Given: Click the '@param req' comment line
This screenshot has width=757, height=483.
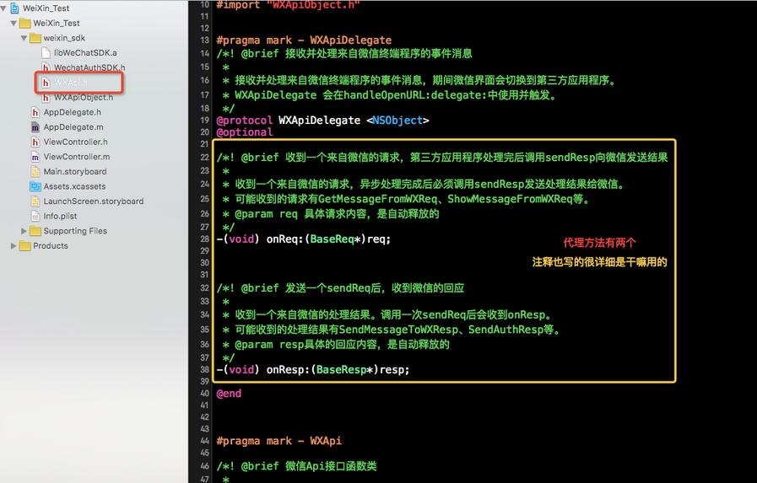Looking at the screenshot, I should 330,214.
